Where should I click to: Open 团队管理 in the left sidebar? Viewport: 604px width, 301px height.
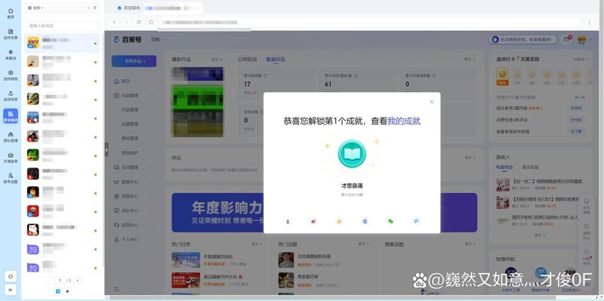click(11, 137)
